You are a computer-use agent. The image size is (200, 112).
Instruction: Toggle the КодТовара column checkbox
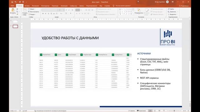click(67, 55)
